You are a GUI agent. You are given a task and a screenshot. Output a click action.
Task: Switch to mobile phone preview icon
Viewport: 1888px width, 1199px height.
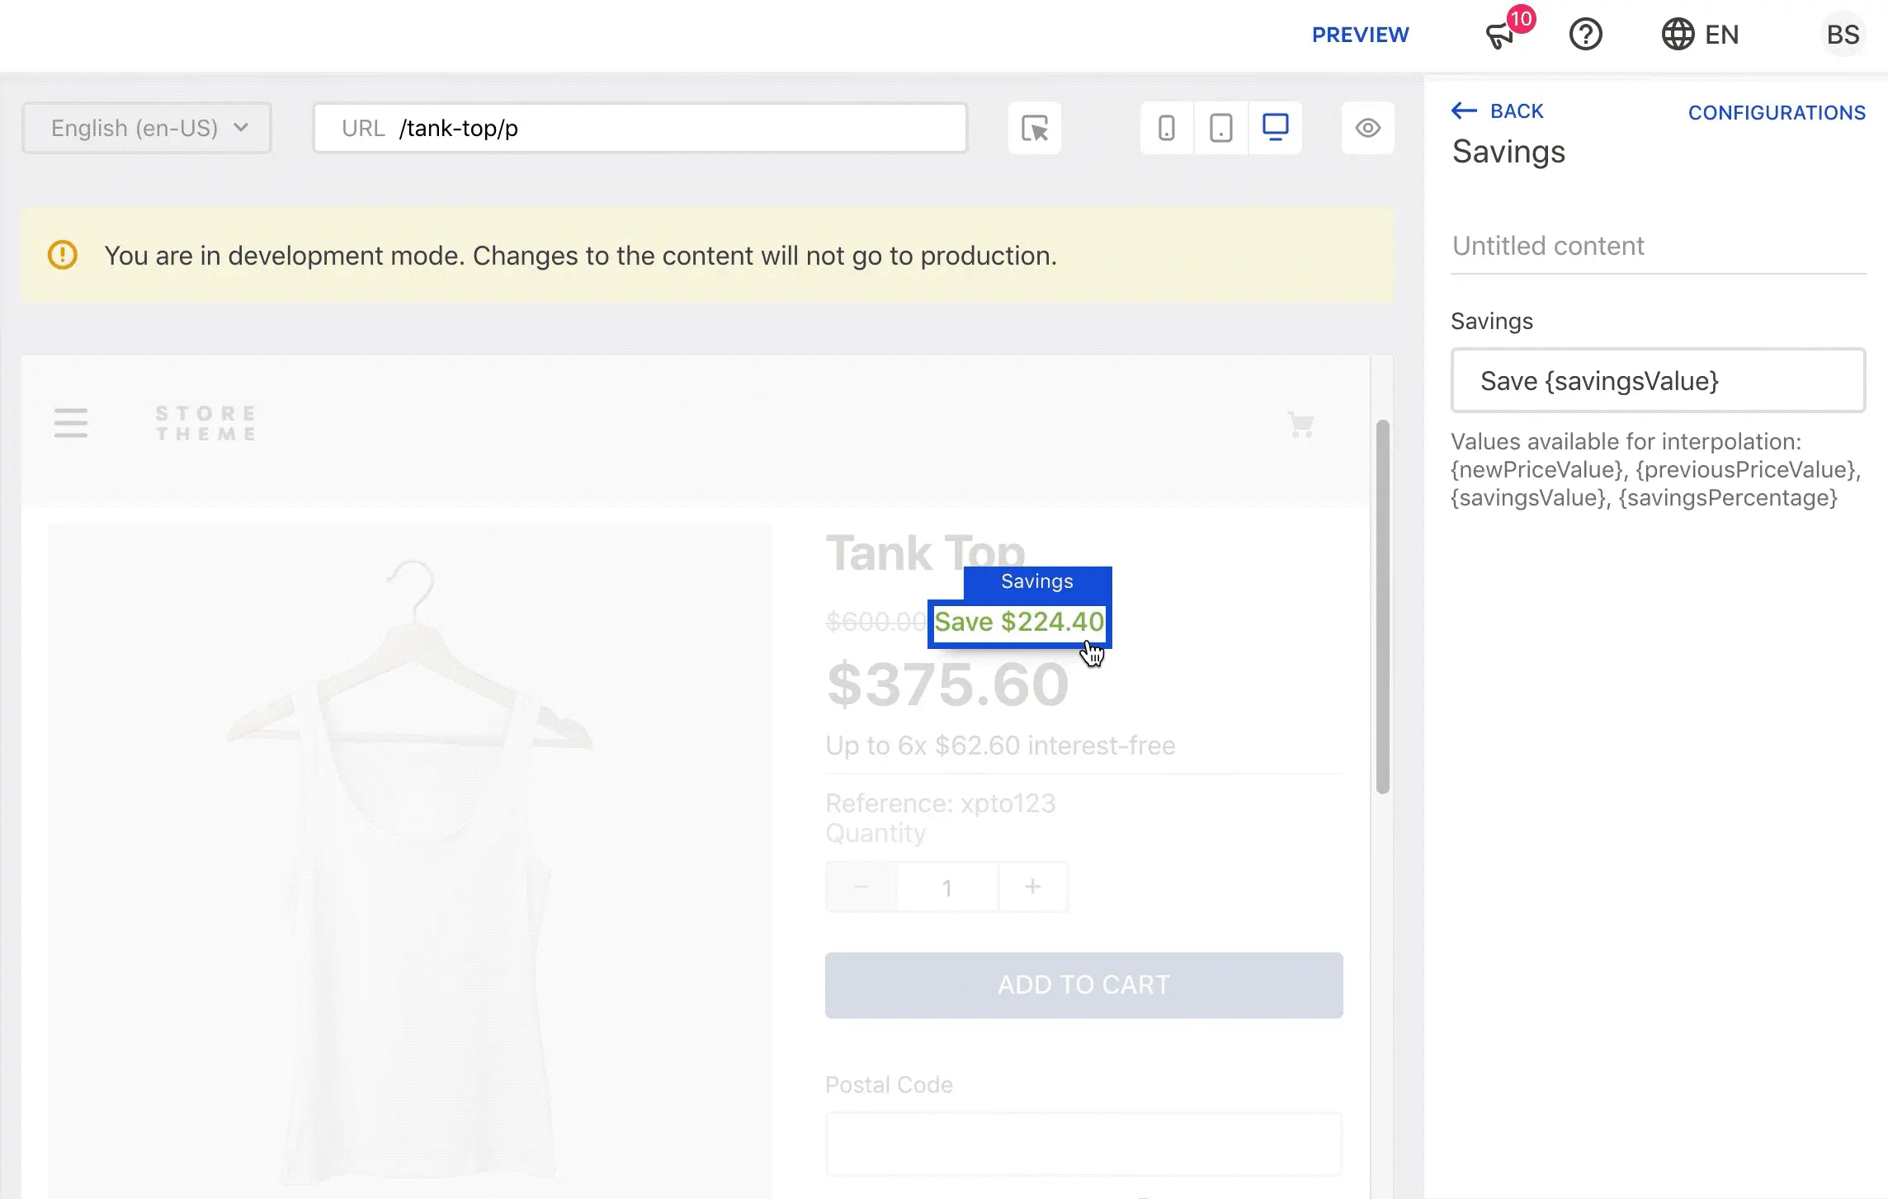tap(1166, 128)
